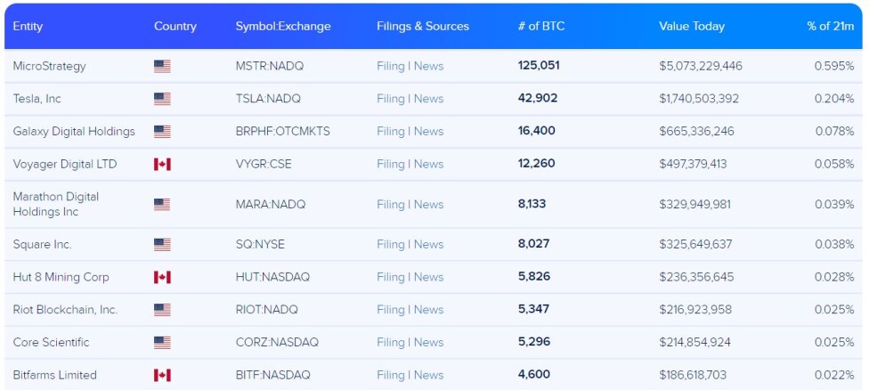Sort by the # of BTC column header

pyautogui.click(x=541, y=26)
